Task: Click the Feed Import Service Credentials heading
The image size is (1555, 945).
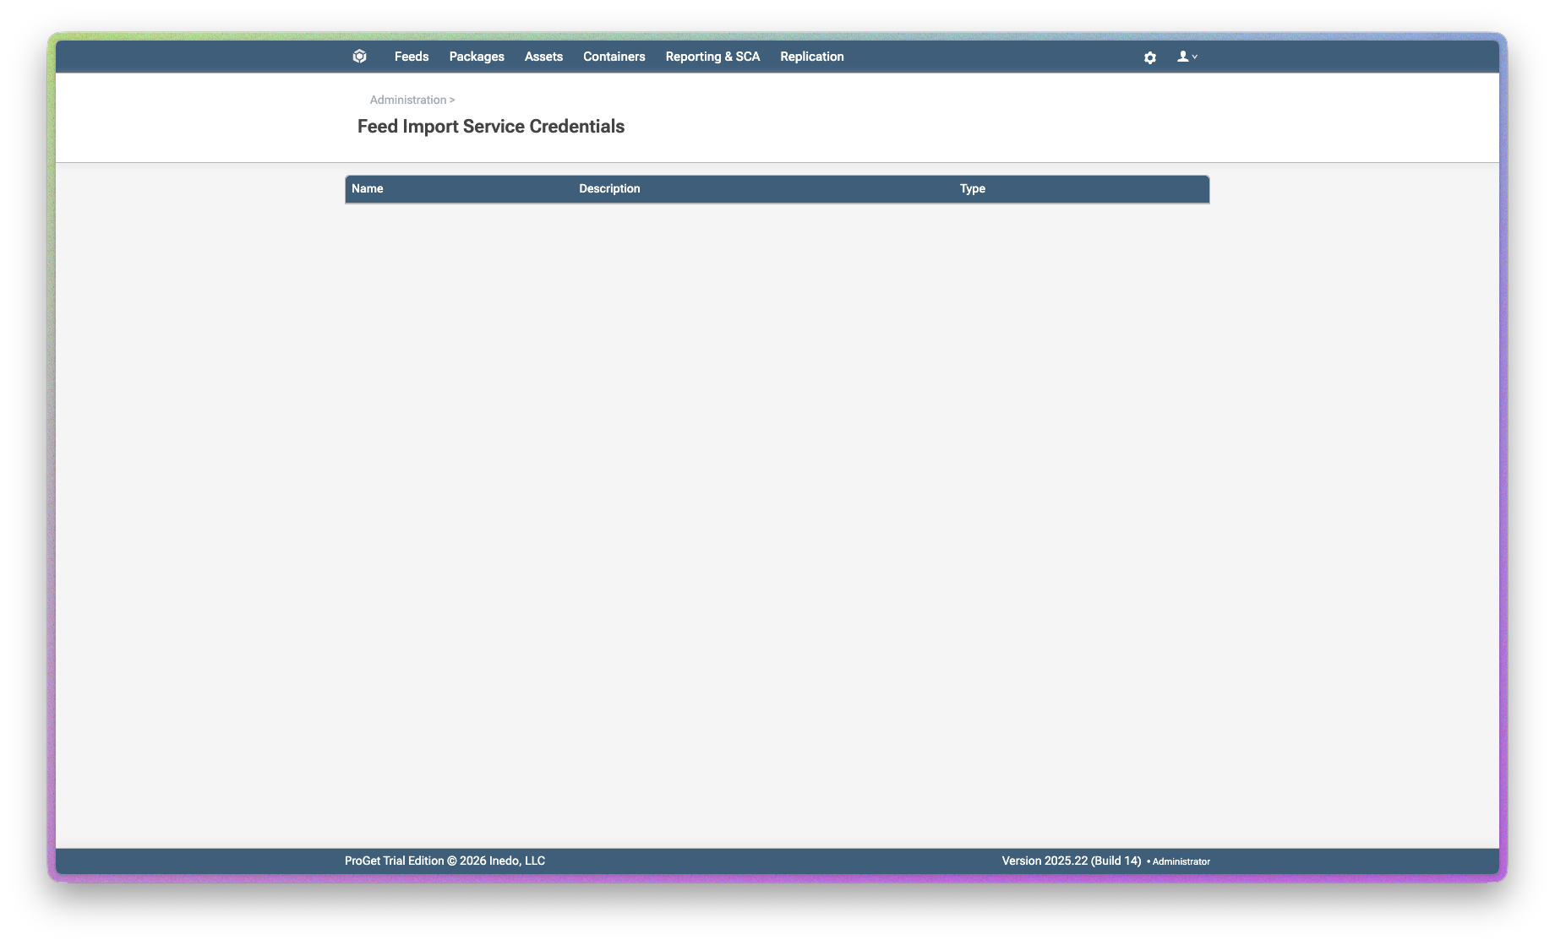Action: tap(490, 127)
